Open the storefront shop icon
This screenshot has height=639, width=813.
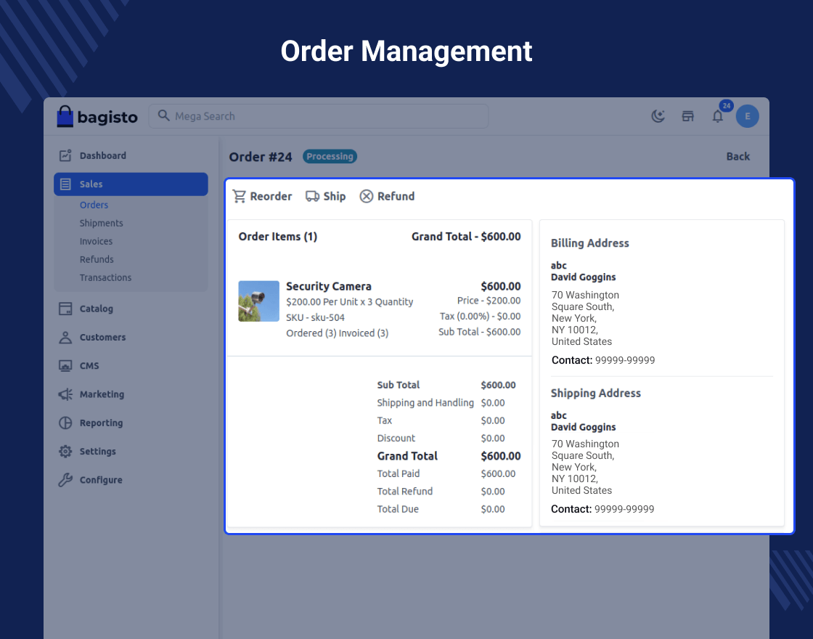(687, 116)
